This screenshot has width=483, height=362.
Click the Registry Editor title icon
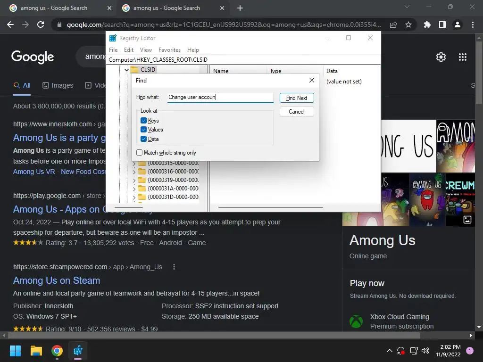[x=113, y=38]
